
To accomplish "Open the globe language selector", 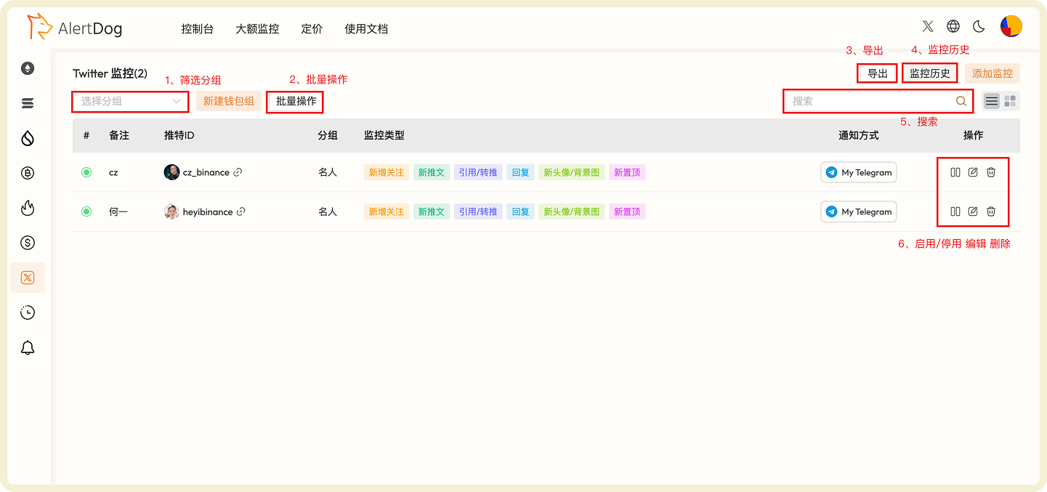I will click(953, 26).
